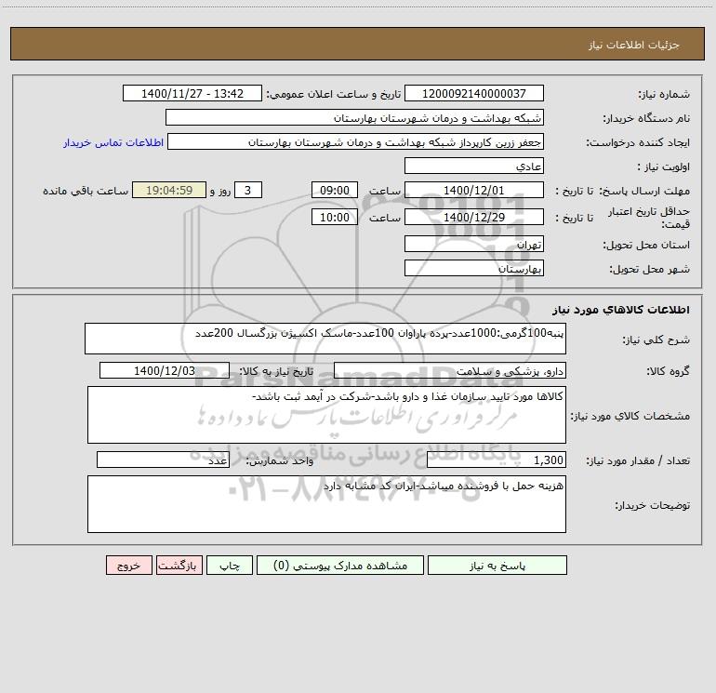Click the حداقل تاریخ اعتبار قیمت label

click(649, 218)
